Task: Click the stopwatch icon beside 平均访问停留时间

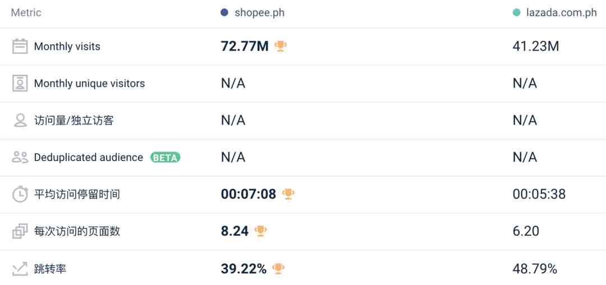Action: click(x=20, y=194)
